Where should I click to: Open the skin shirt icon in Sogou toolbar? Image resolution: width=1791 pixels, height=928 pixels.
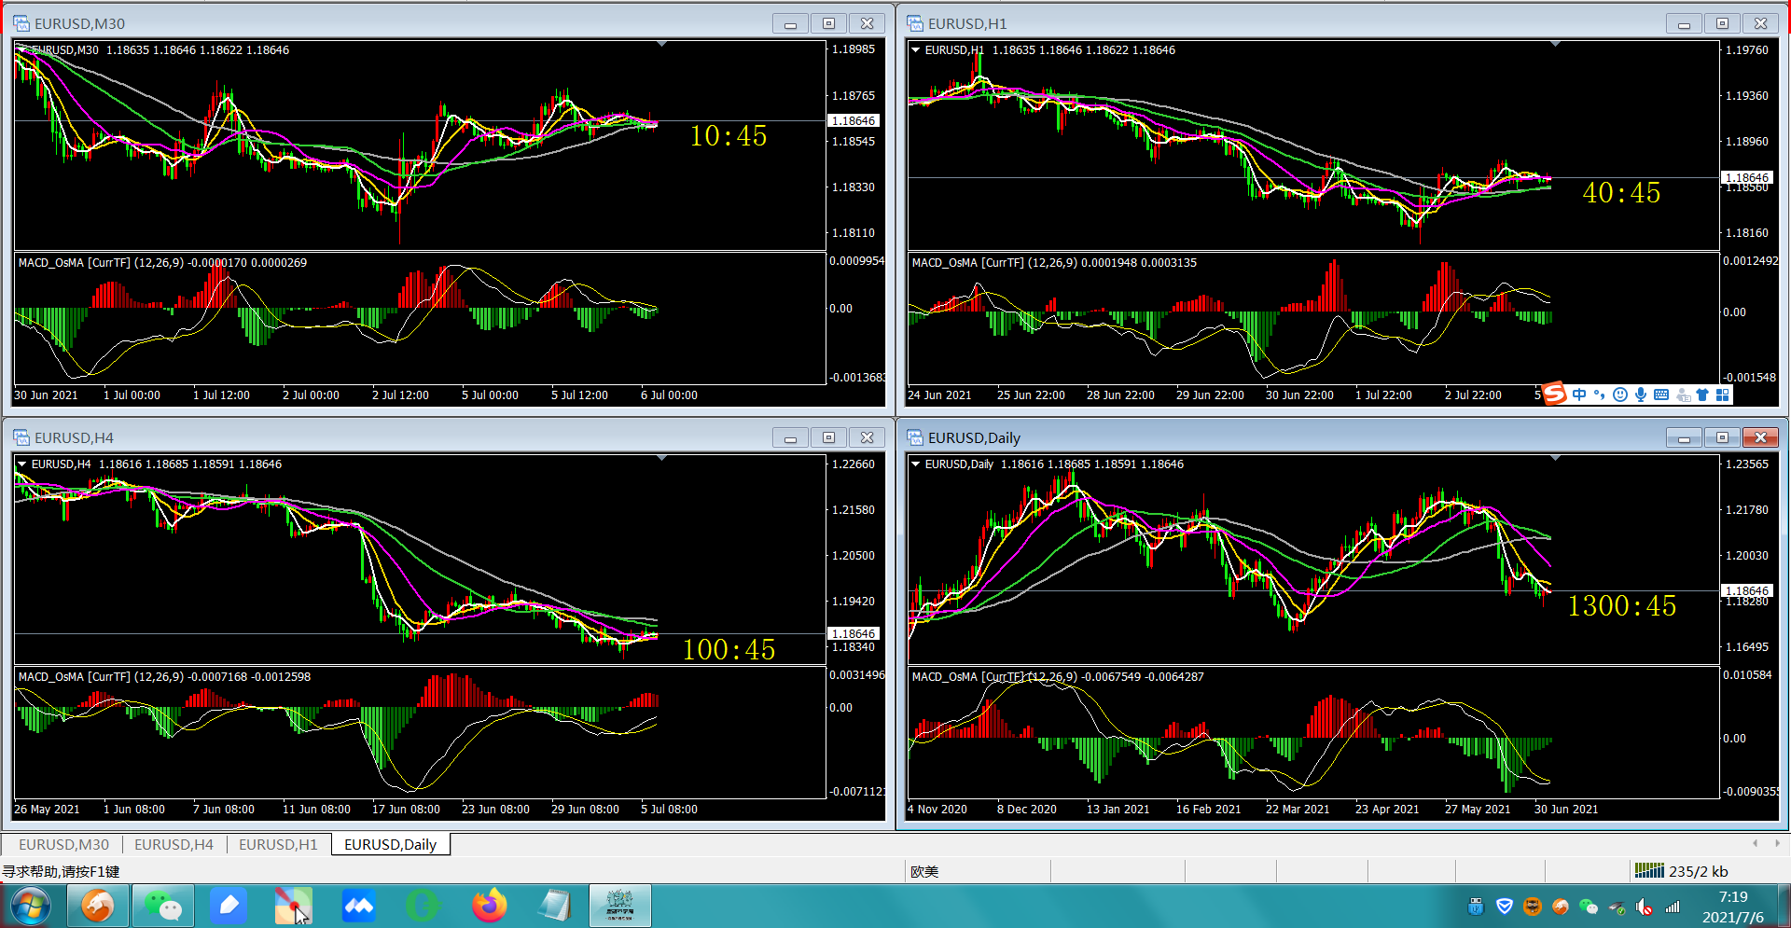click(x=1702, y=395)
